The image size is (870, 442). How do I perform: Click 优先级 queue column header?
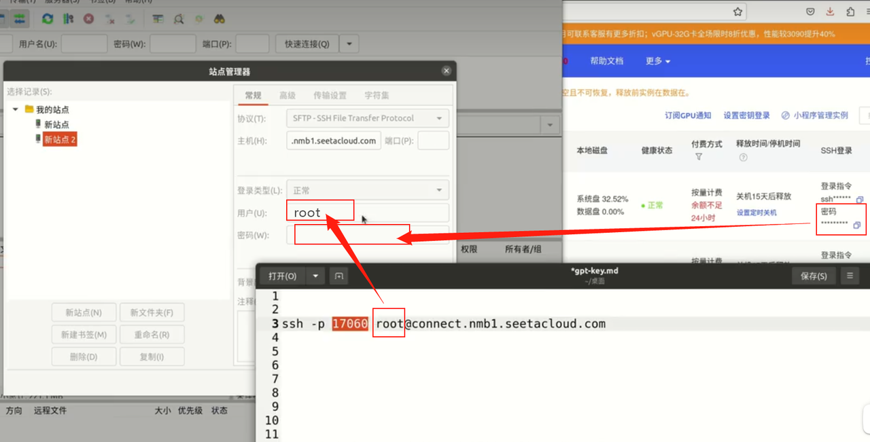coord(190,410)
